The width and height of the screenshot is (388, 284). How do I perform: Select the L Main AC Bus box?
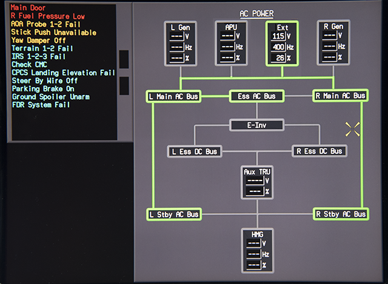(173, 96)
